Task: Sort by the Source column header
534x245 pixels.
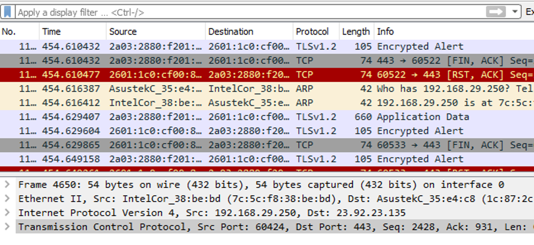Action: pos(155,31)
